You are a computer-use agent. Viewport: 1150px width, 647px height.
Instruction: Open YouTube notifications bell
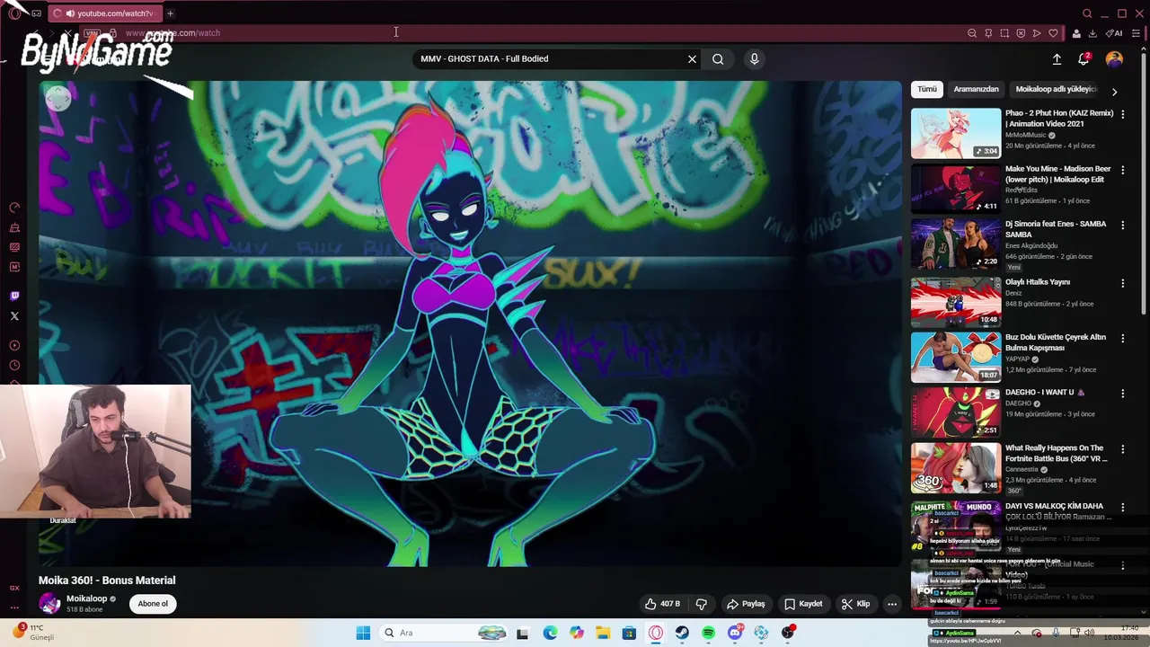1084,59
